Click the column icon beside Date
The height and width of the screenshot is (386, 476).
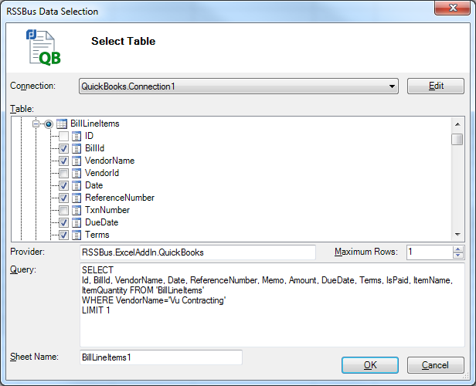pos(76,185)
